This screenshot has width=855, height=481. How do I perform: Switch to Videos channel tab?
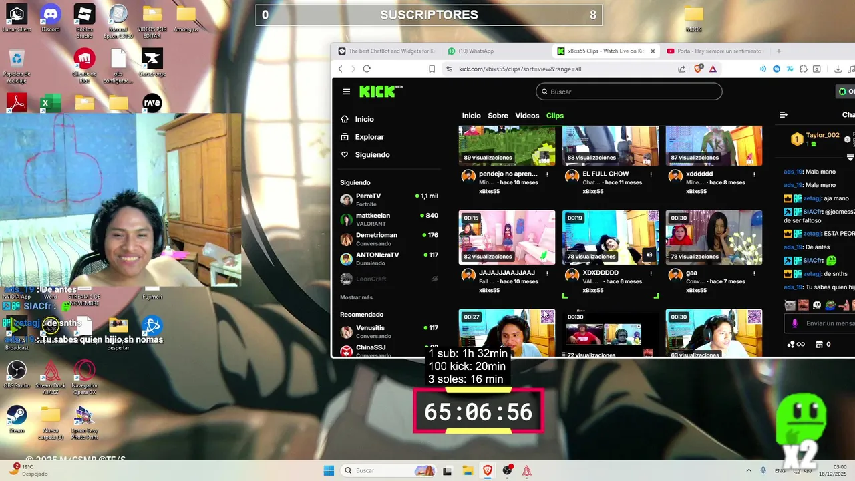coord(527,116)
